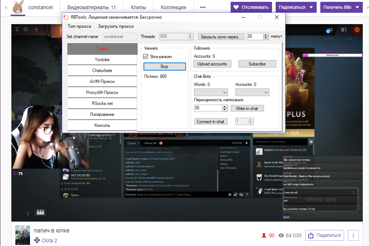This screenshot has height=246, width=369.
Task: Click the Upload accounts button
Action: click(x=212, y=64)
